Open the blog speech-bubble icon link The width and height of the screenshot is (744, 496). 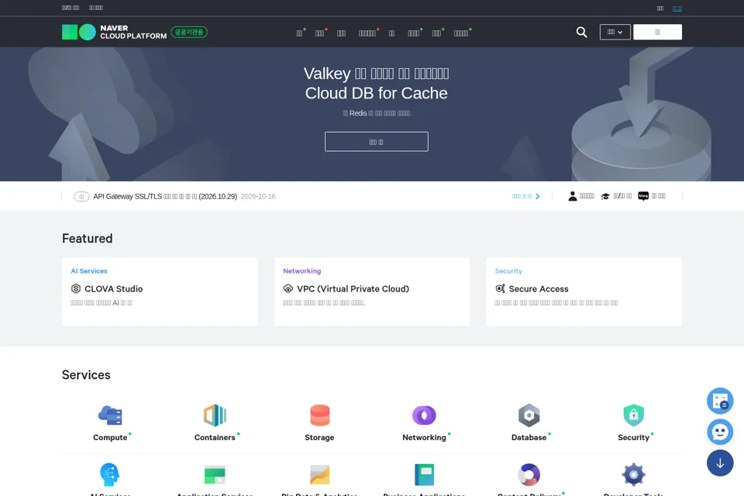coord(643,196)
